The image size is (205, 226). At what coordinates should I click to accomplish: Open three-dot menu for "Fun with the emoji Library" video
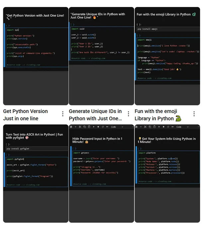(194, 114)
